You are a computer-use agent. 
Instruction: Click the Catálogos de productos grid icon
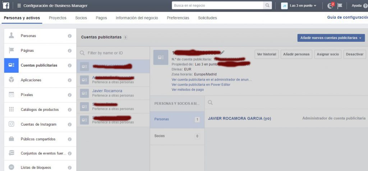[x=11, y=109]
